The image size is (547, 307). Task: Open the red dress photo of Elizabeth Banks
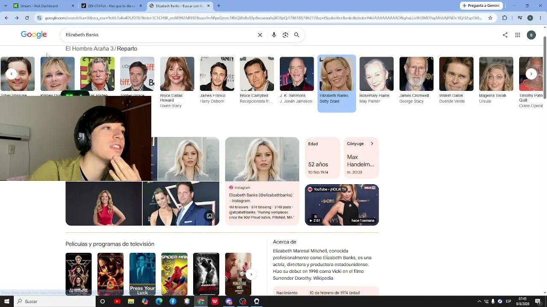tap(103, 204)
